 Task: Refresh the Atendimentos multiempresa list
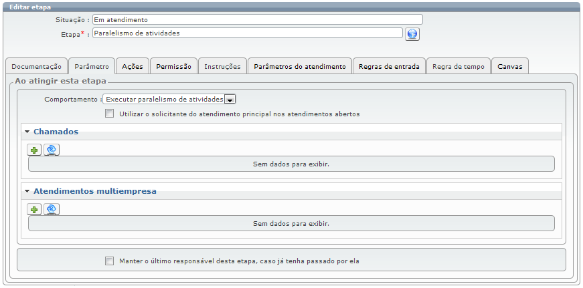(52, 210)
